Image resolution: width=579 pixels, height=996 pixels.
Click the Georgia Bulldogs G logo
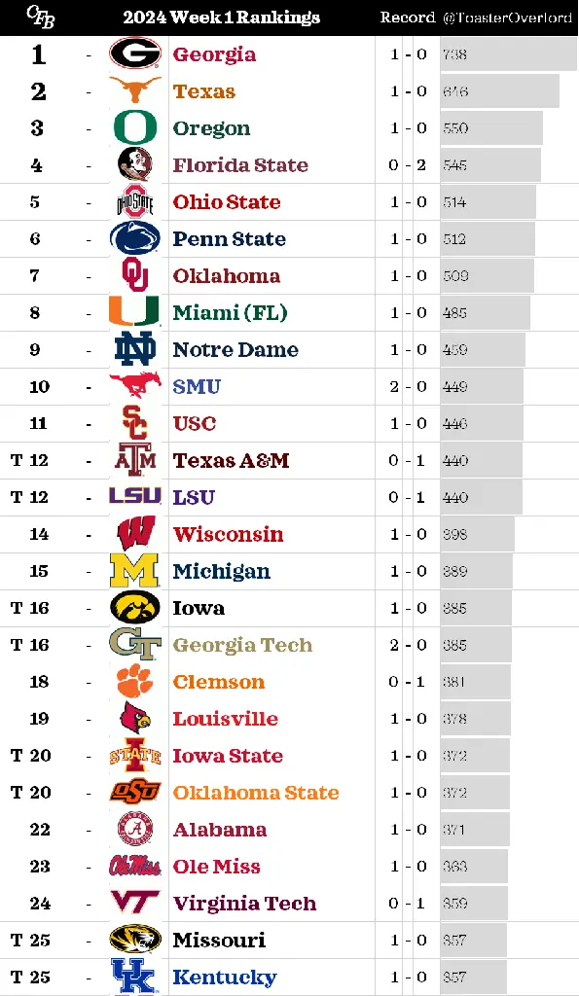pyautogui.click(x=135, y=53)
